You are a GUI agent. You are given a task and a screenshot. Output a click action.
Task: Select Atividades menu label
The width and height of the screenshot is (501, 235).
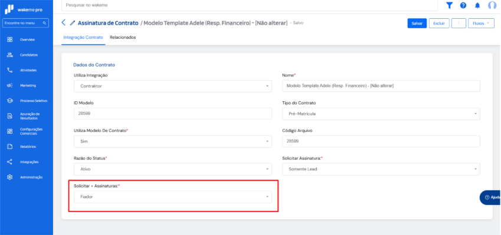coord(28,71)
